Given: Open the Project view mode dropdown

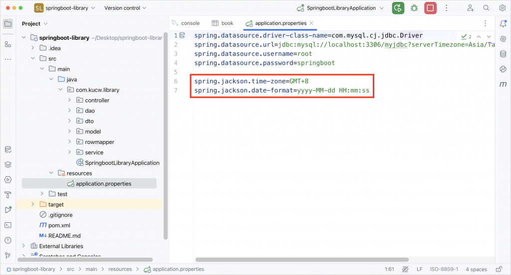Looking at the screenshot, I should [34, 24].
